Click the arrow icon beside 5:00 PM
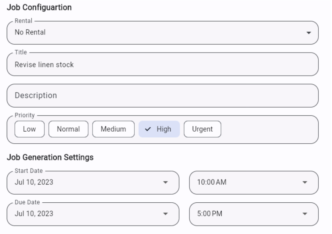332x234 pixels. click(x=304, y=214)
